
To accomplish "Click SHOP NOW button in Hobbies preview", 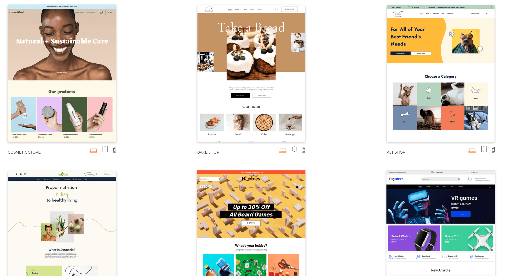I will [251, 223].
